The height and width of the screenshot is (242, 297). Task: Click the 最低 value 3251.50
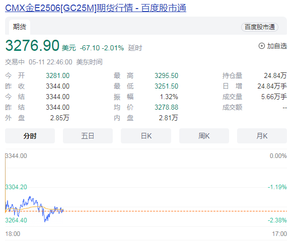(166, 87)
